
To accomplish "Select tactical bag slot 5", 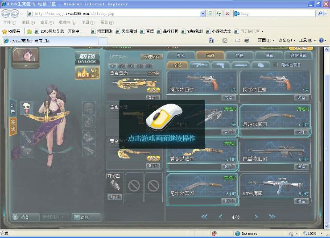I will tap(148, 66).
